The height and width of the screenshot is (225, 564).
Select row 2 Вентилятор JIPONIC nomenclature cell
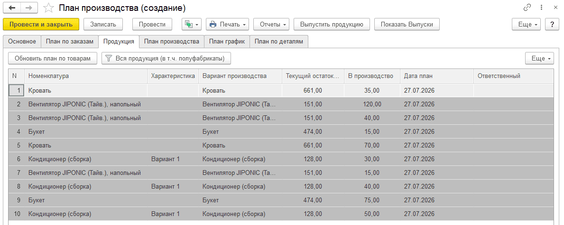(x=86, y=104)
